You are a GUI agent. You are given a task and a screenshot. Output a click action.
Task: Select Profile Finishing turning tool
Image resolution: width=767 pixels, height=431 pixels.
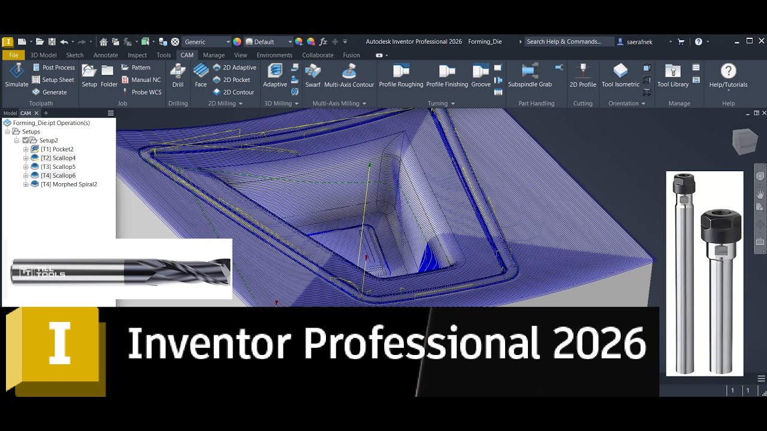pyautogui.click(x=447, y=75)
